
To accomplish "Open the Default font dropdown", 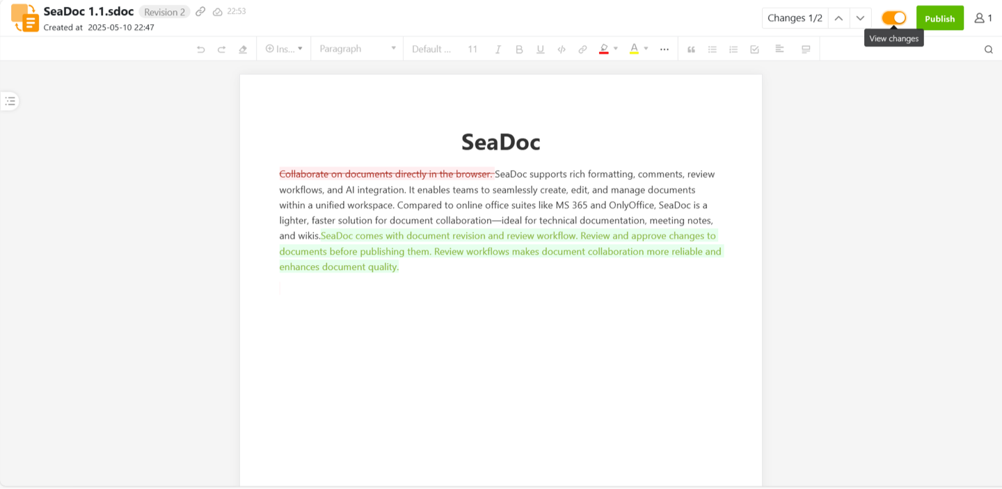I will pyautogui.click(x=431, y=49).
